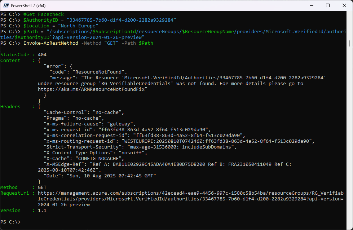Click the Date header value

click(111, 176)
